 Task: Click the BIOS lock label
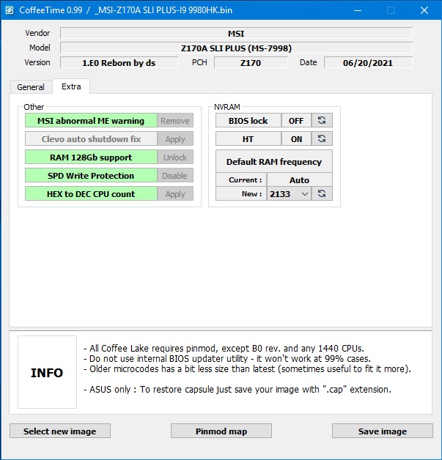tap(248, 120)
